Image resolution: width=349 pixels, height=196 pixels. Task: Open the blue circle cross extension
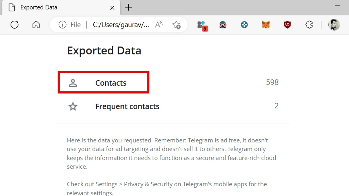click(244, 25)
